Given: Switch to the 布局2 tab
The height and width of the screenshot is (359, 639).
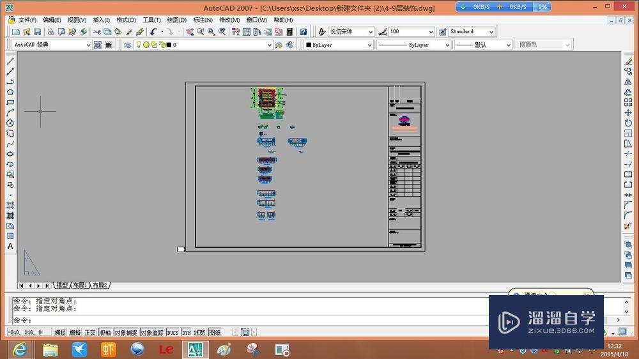Looking at the screenshot, I should pos(100,286).
